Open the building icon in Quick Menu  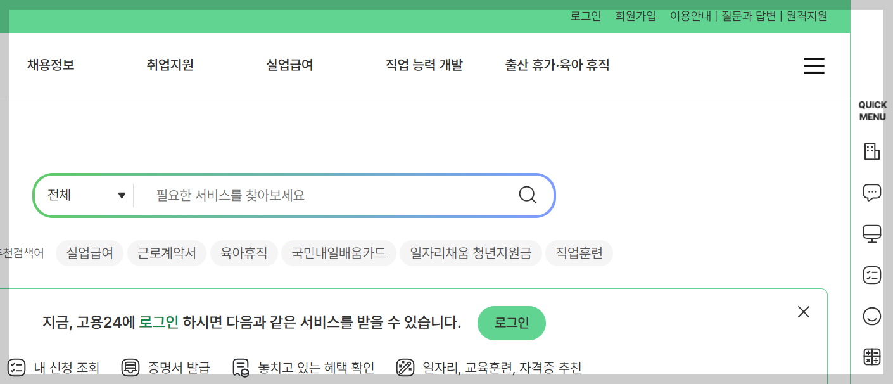coord(872,151)
